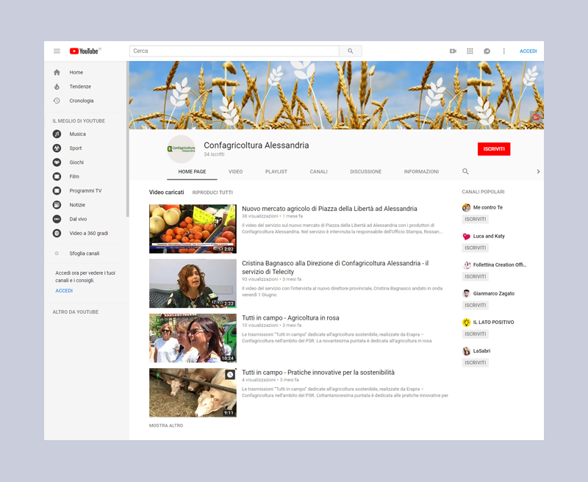Image resolution: width=588 pixels, height=482 pixels.
Task: Click RIPRODUCI TUTTI
Action: click(212, 193)
